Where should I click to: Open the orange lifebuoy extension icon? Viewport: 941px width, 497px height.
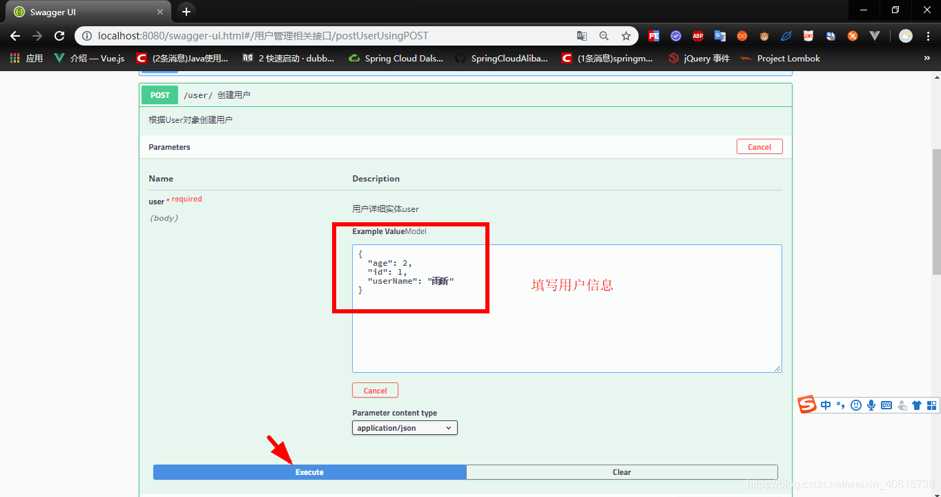(853, 36)
